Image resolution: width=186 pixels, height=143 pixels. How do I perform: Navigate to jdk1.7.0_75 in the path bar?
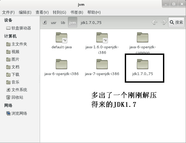(x=91, y=23)
